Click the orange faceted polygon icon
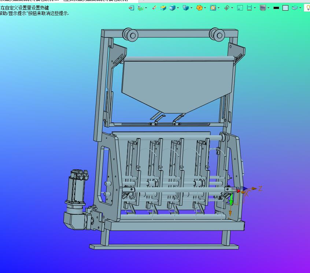Viewport: 310px width, 273px height. pyautogui.click(x=199, y=8)
